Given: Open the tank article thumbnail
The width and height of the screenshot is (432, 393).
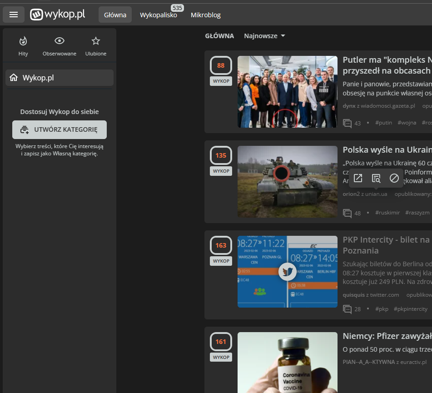Looking at the screenshot, I should point(287,182).
